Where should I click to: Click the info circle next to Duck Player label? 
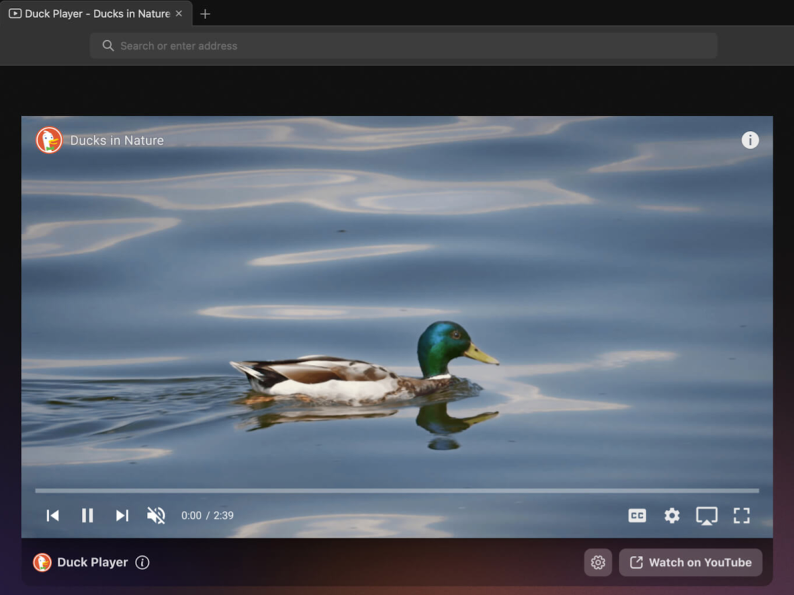[x=142, y=563]
